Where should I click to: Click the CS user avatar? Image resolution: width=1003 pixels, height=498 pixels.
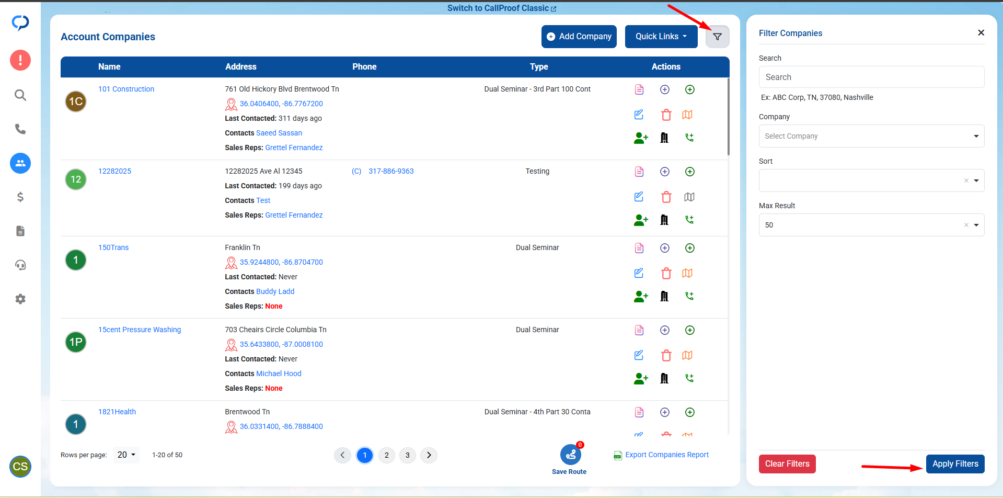click(20, 467)
